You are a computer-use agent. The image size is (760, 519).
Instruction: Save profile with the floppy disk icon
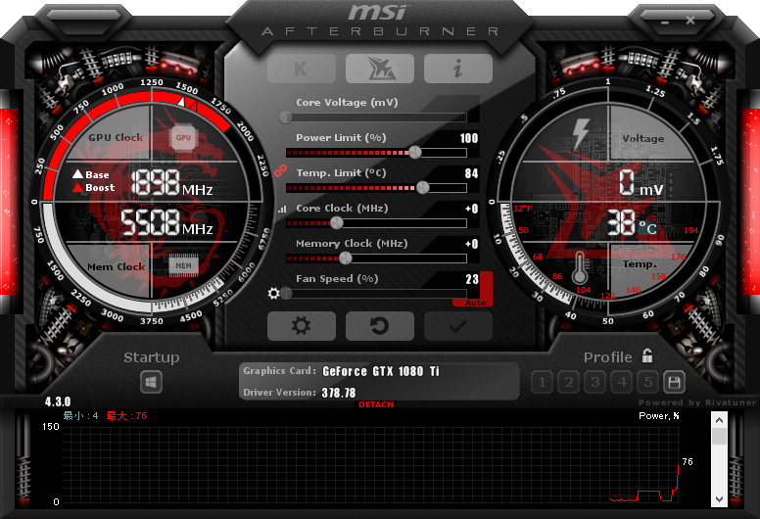(x=674, y=382)
